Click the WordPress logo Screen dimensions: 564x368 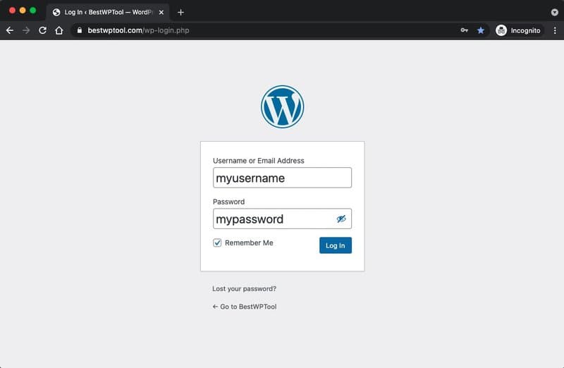[x=283, y=107]
